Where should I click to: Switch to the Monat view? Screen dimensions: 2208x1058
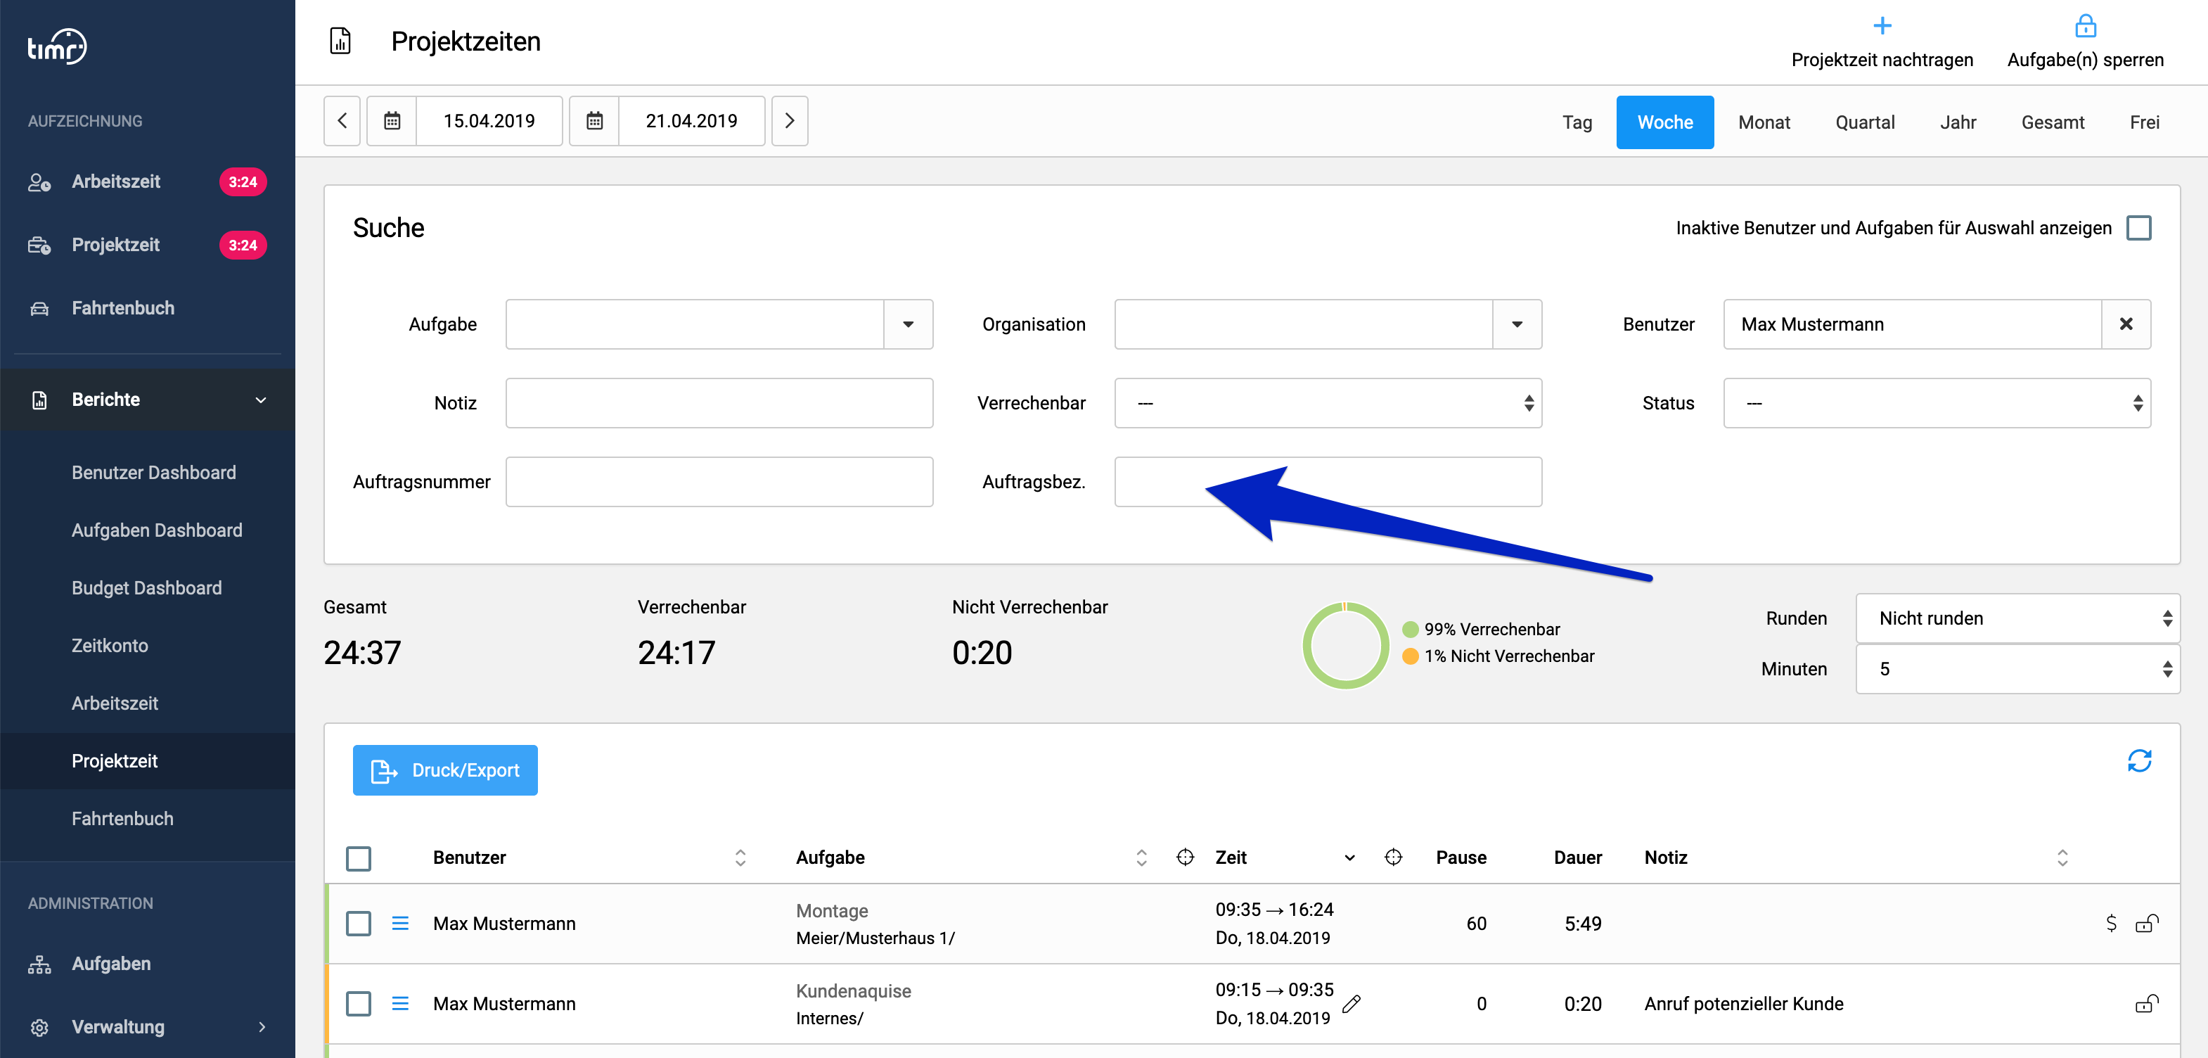point(1764,122)
